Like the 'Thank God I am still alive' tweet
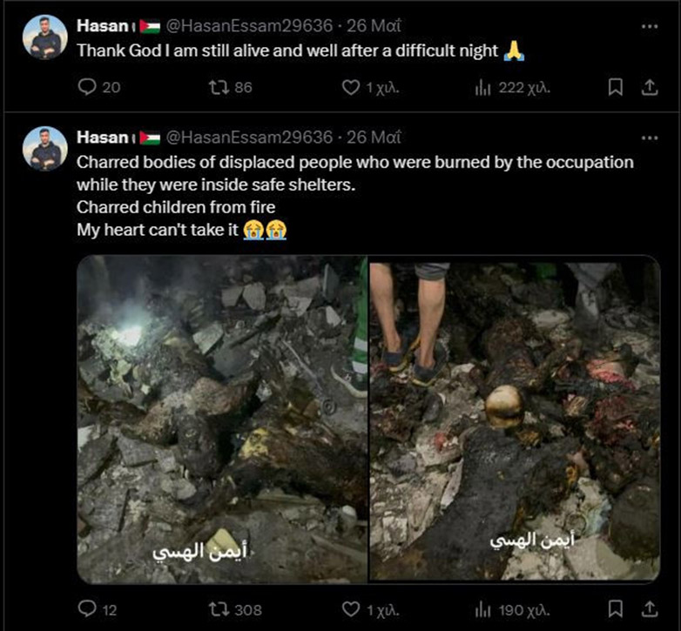 tap(351, 87)
